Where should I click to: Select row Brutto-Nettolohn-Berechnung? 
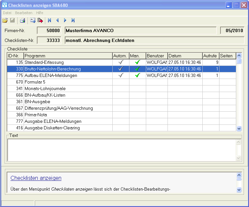click(122, 69)
